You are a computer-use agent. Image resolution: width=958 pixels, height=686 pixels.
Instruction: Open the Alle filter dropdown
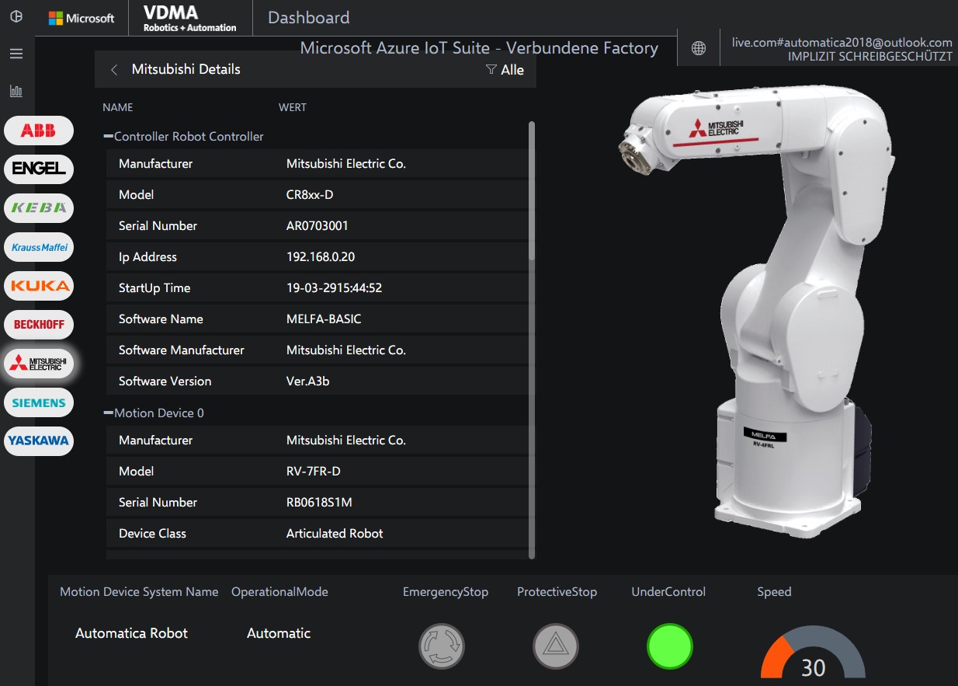[x=504, y=69]
